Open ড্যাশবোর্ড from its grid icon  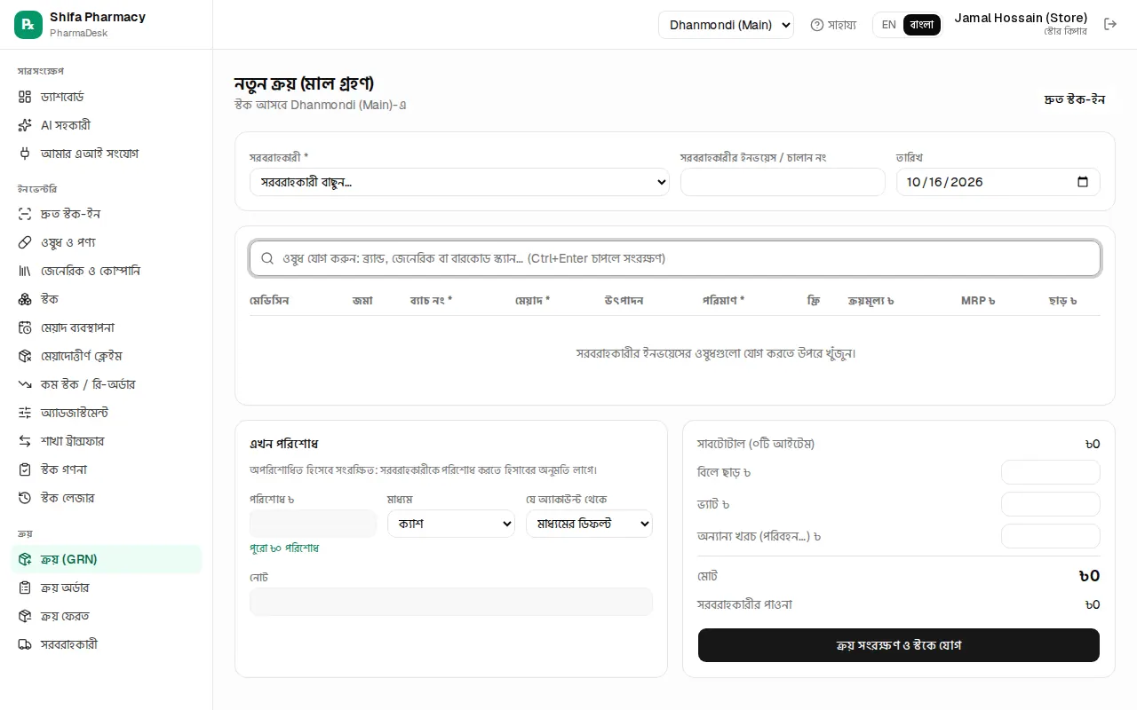click(25, 97)
